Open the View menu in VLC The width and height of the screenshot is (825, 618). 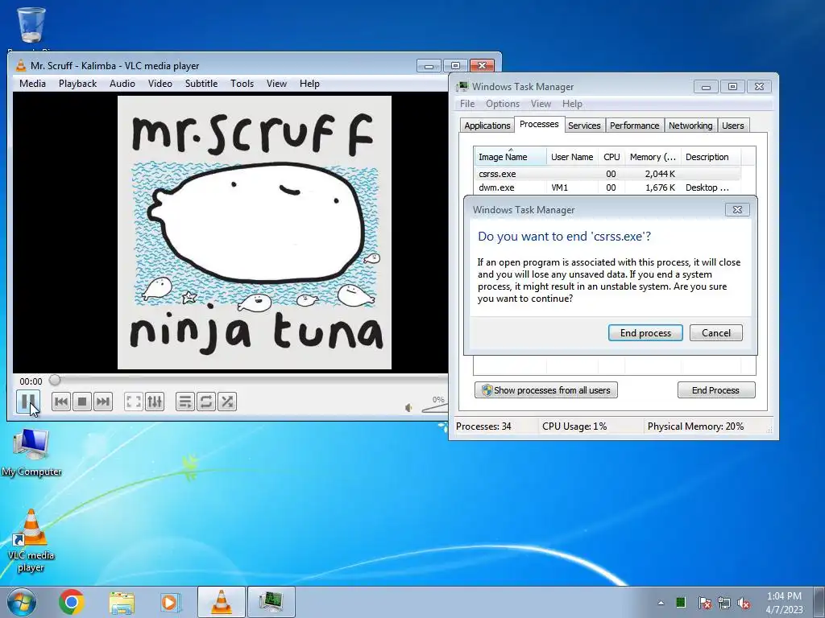pyautogui.click(x=276, y=84)
